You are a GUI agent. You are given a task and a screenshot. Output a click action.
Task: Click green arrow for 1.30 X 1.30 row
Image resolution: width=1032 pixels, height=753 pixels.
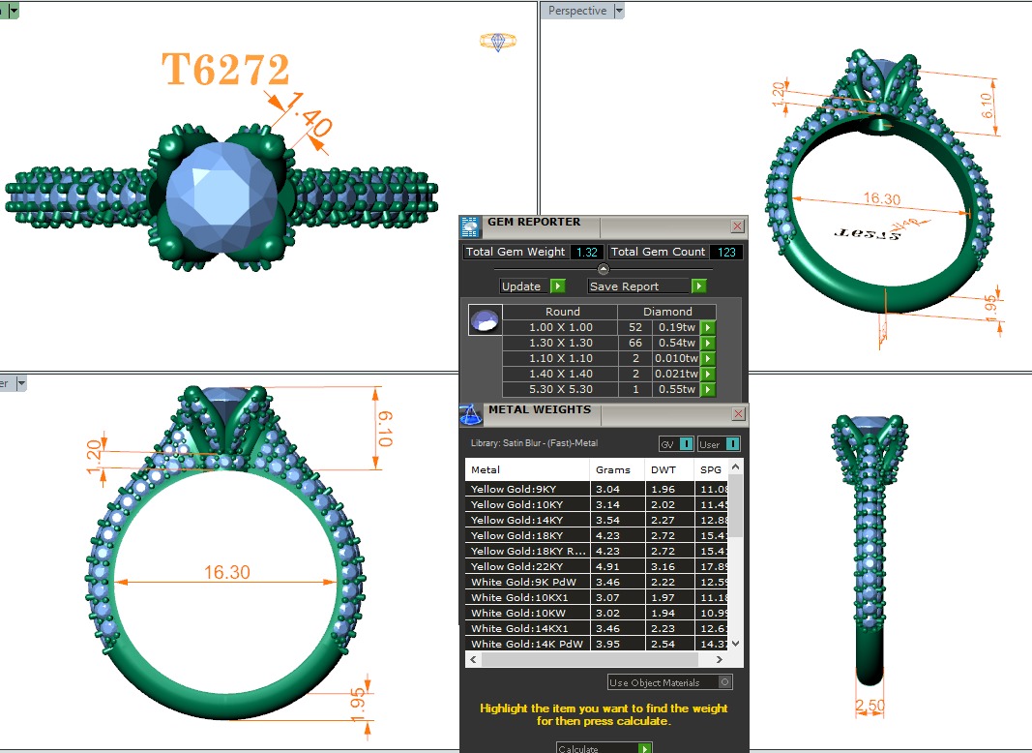pos(708,344)
